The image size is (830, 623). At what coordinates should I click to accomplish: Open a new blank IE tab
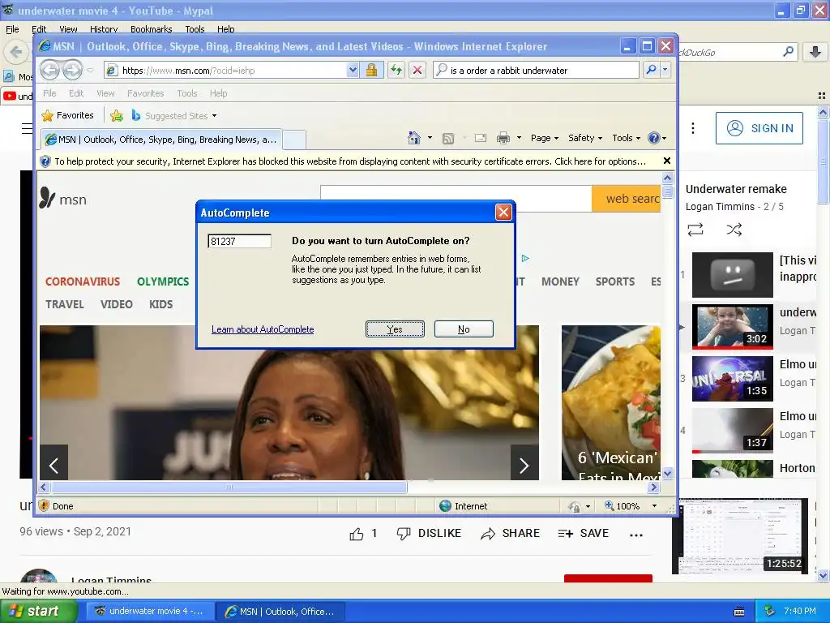(x=293, y=140)
